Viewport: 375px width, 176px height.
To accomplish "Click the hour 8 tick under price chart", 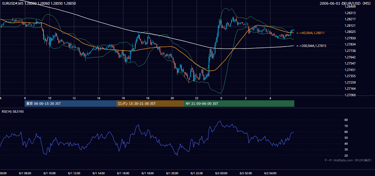I will pos(25,98).
